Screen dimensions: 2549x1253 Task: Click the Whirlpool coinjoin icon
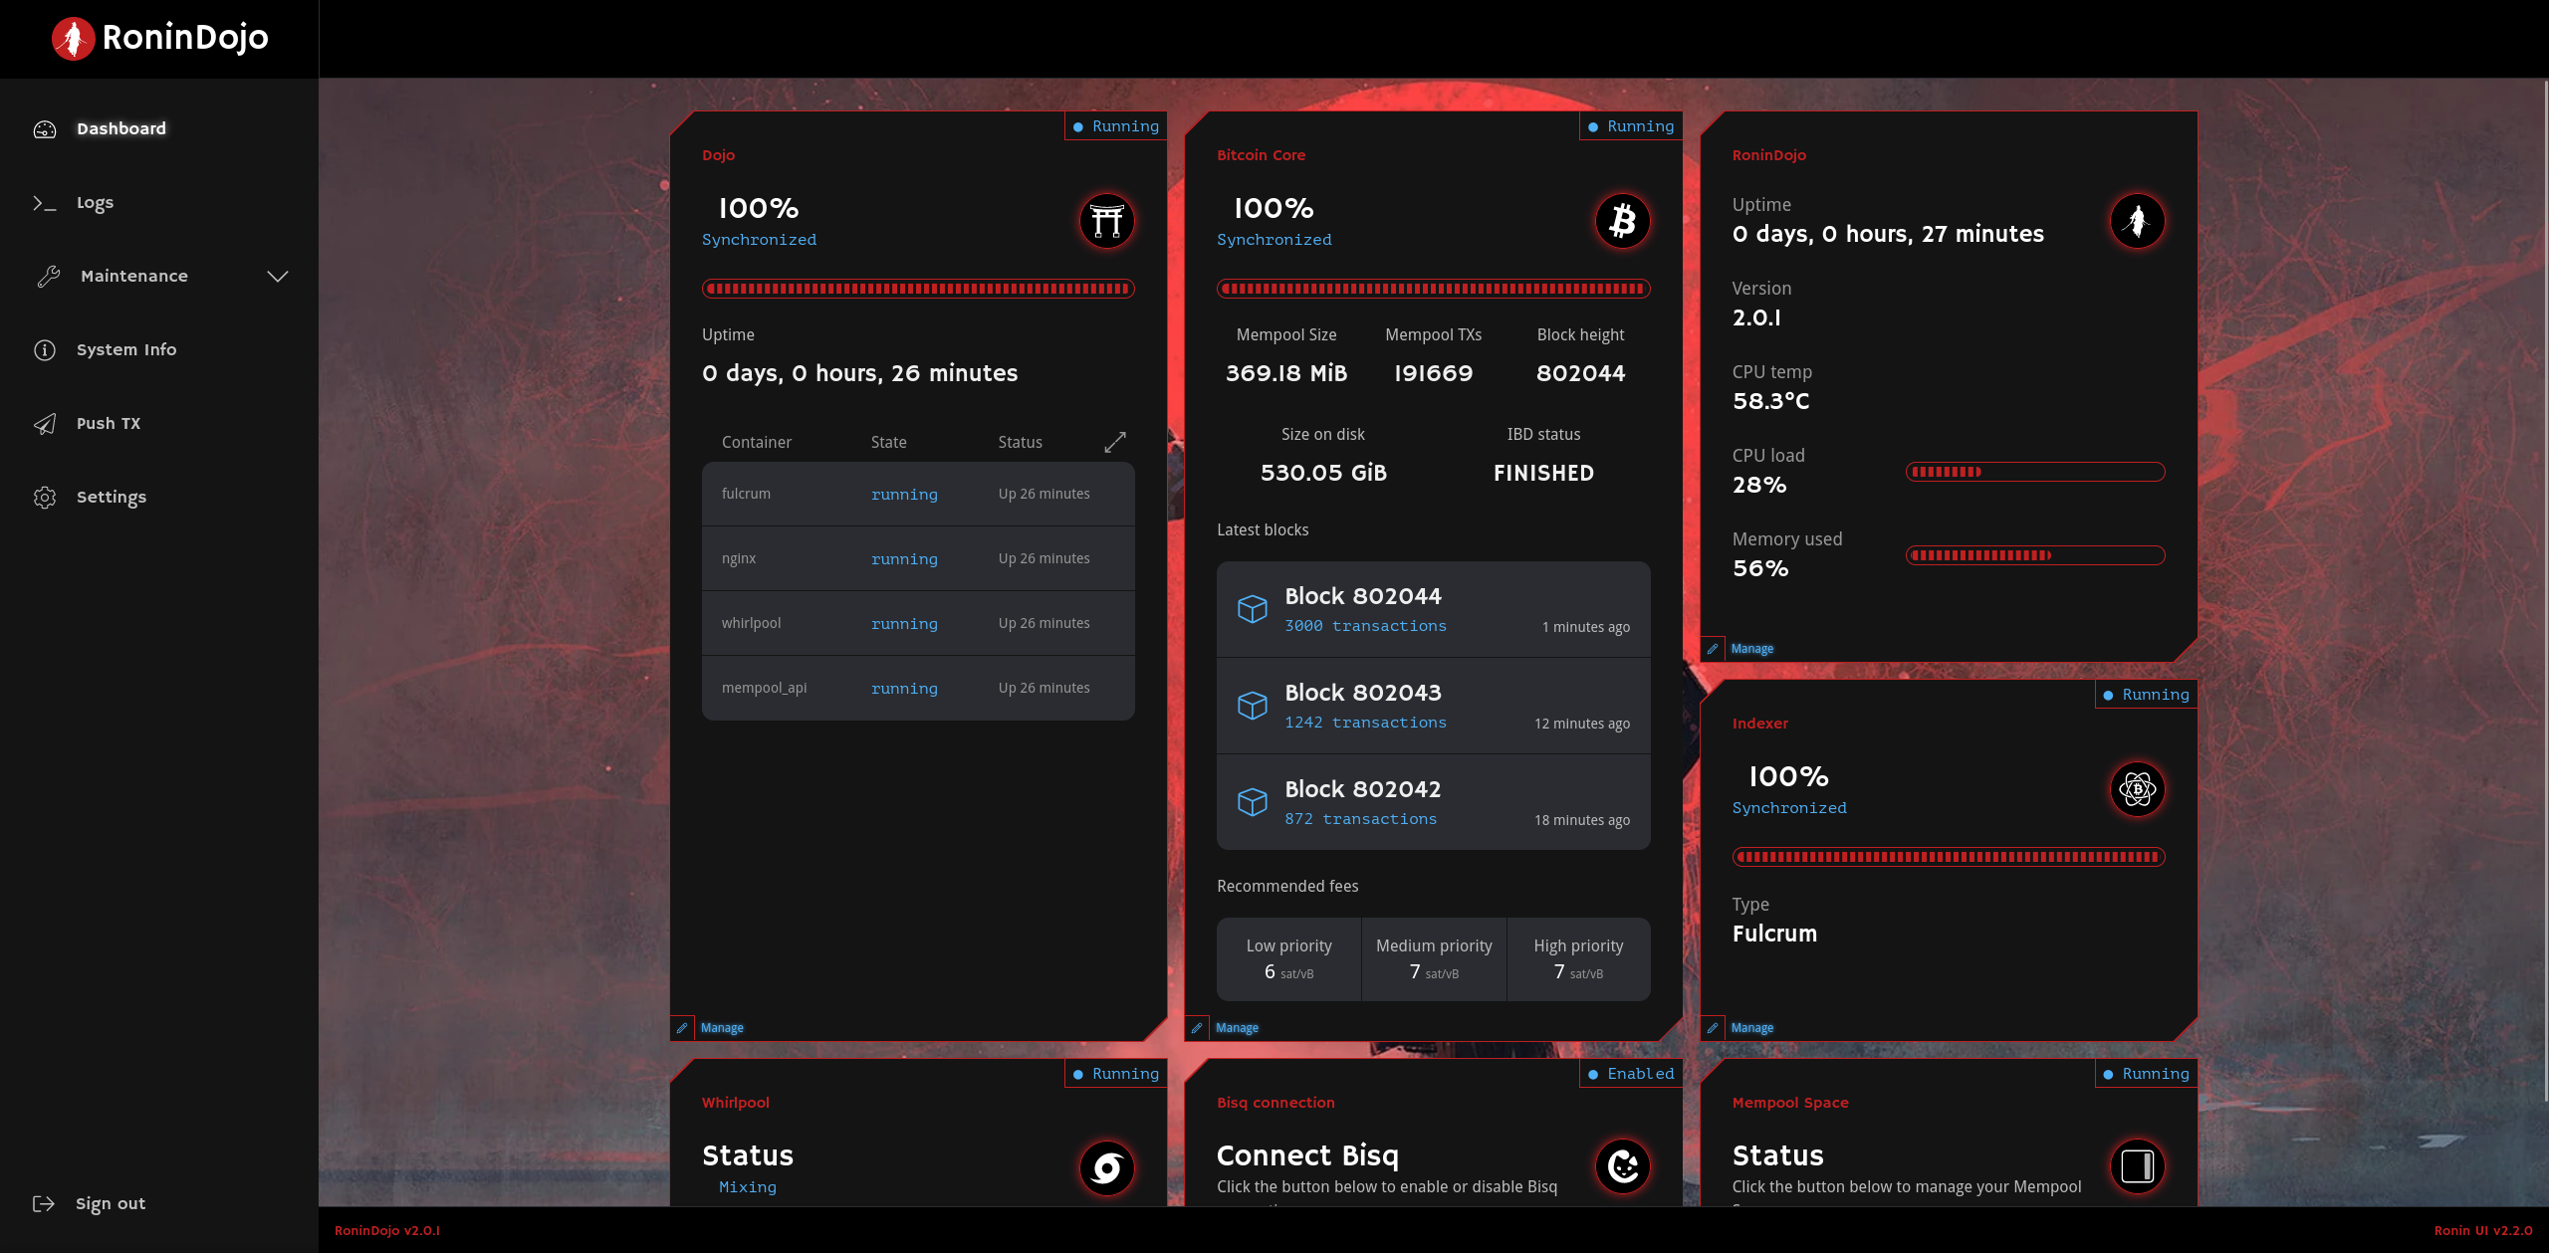tap(1105, 1166)
